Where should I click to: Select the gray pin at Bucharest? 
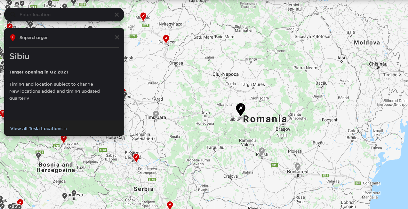coord(298,167)
